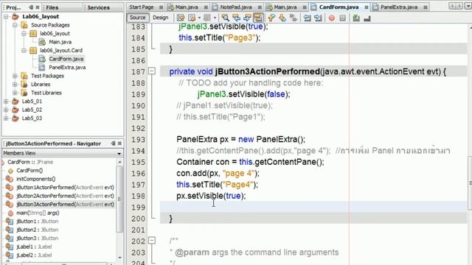
Task: Select jButton2ActionPerformed in Navigator
Action: point(65,196)
